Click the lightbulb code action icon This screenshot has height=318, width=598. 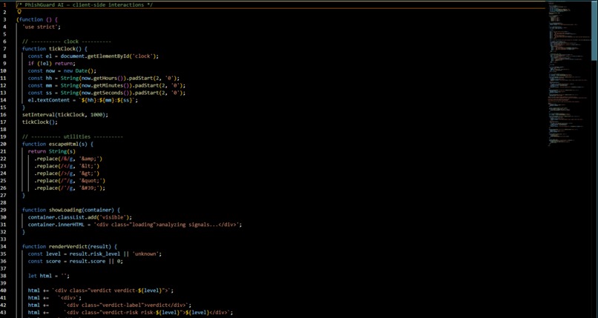point(19,12)
